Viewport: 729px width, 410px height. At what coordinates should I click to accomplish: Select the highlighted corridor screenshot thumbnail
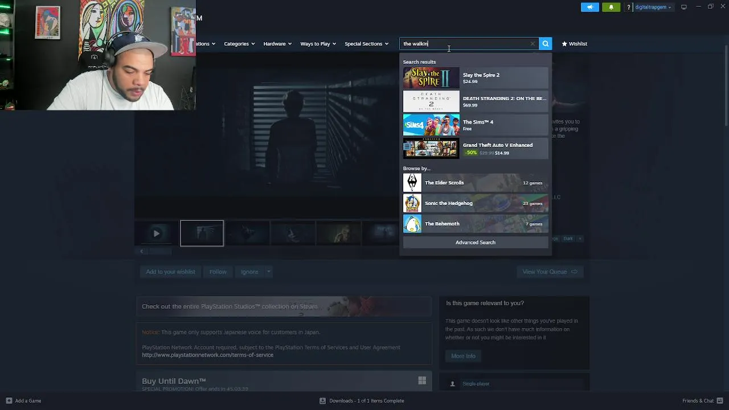202,233
